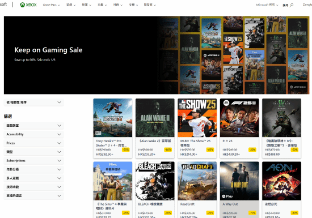
Task: Expand the 類型 filter
Action: pyautogui.click(x=34, y=152)
